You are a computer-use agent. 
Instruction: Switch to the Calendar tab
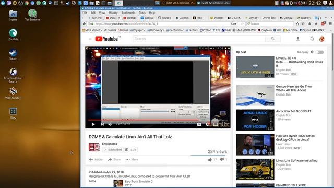[x=183, y=18]
